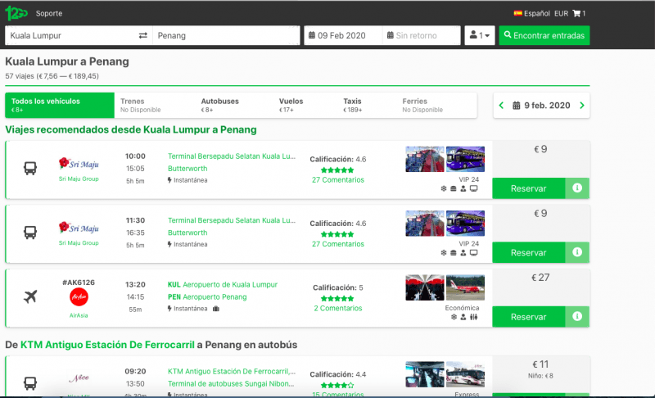Image resolution: width=655 pixels, height=398 pixels.
Task: Show info for 10:00 Sri Maju trip
Action: point(577,188)
